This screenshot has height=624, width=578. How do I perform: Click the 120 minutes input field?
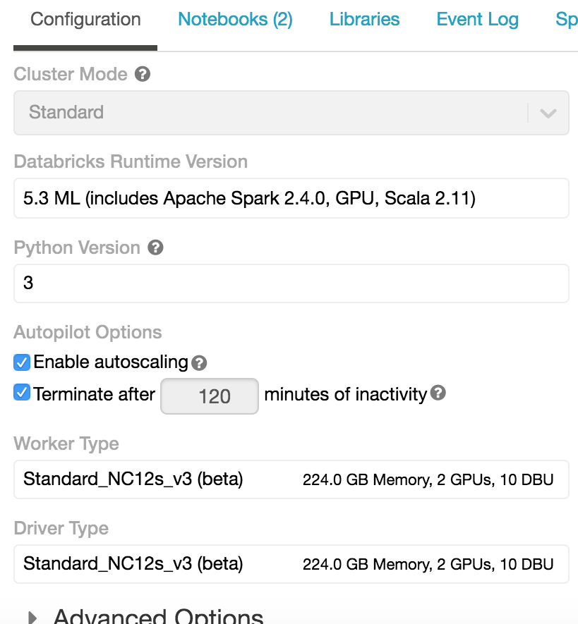click(x=209, y=396)
